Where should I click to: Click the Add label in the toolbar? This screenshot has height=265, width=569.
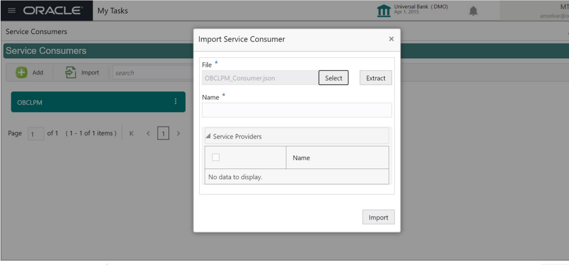(38, 73)
